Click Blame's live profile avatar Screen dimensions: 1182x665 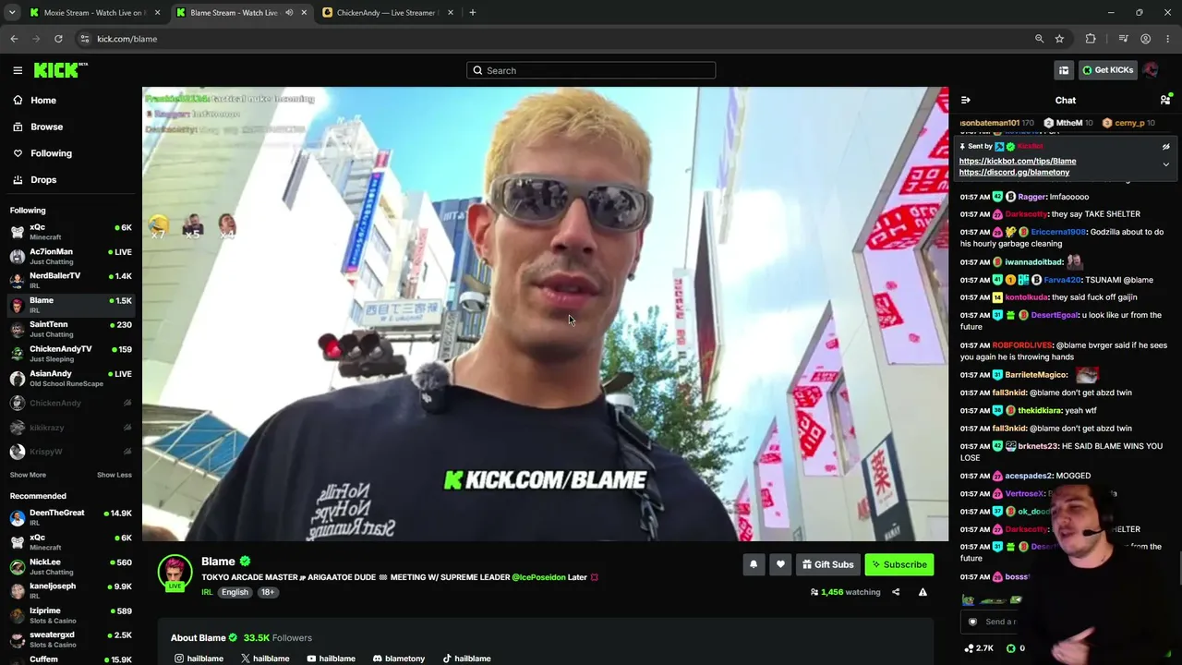(175, 573)
